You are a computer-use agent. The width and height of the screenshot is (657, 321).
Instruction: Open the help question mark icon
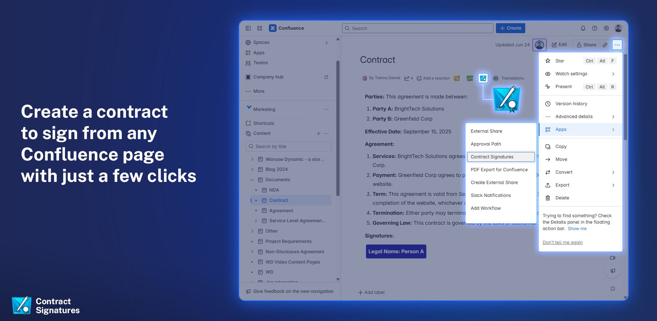tap(595, 28)
